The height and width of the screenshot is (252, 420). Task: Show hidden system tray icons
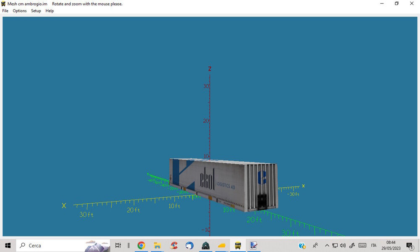click(327, 245)
